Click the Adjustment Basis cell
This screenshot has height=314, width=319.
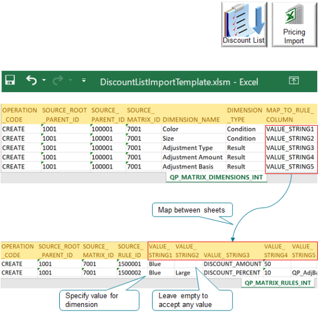tap(193, 167)
